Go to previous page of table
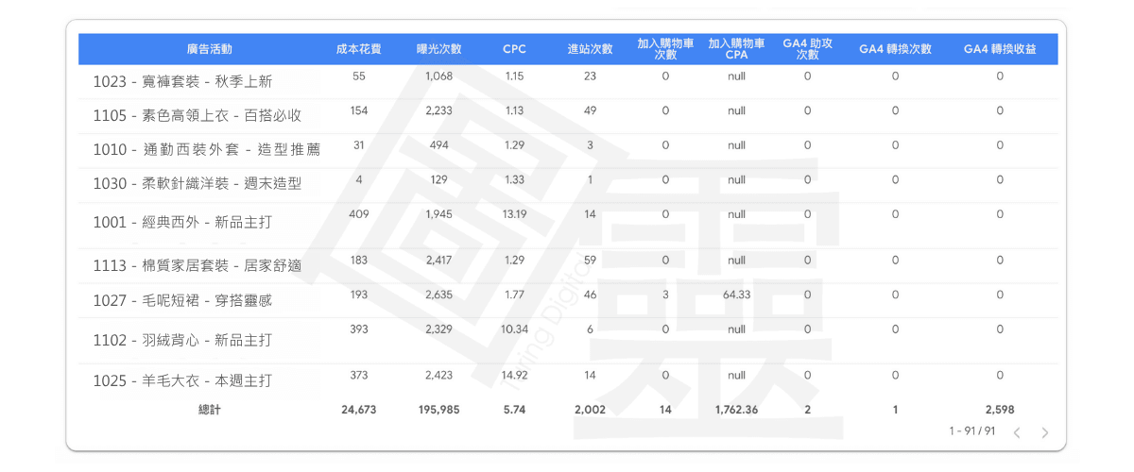Viewport: 1134px width, 472px height. point(1017,433)
